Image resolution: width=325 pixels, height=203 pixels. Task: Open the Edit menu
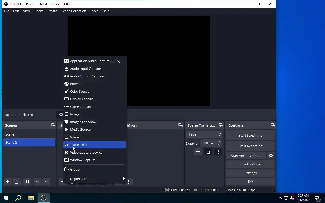(x=16, y=11)
